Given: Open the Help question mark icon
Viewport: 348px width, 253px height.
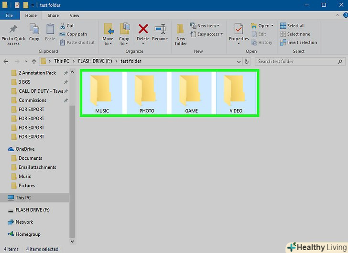Looking at the screenshot, I should pos(346,15).
